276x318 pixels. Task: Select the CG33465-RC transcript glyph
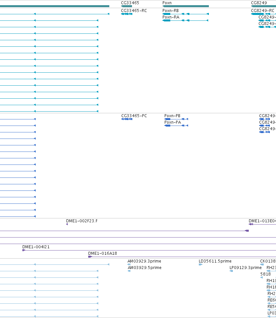[127, 14]
